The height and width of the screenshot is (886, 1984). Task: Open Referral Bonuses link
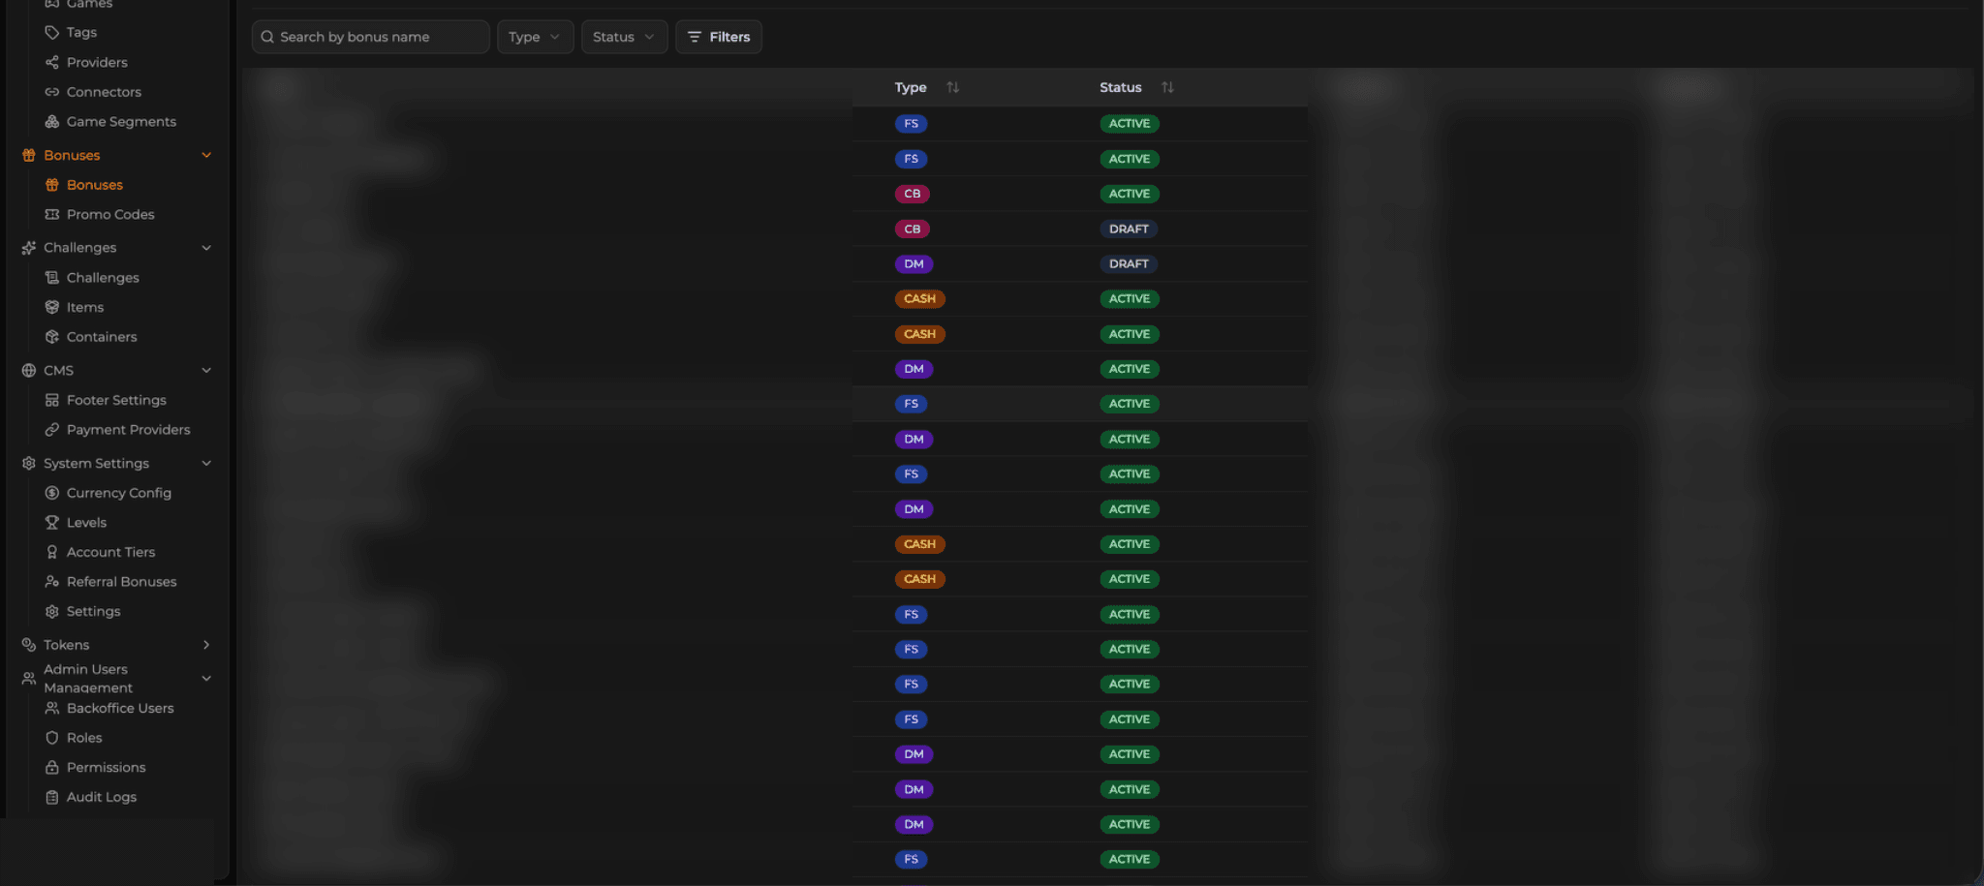pos(122,582)
